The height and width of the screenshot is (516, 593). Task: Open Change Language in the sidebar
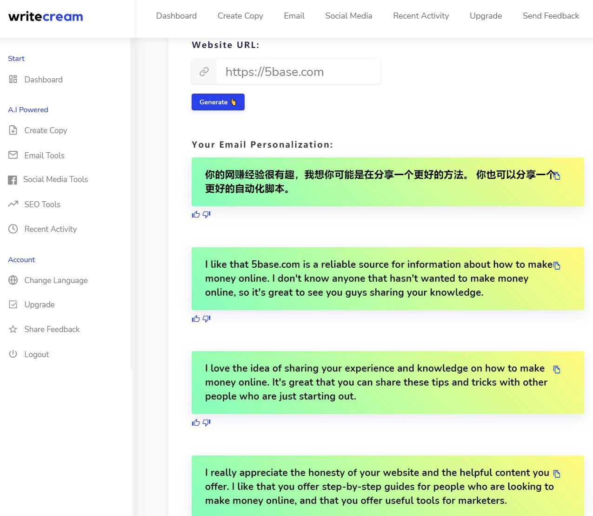56,280
